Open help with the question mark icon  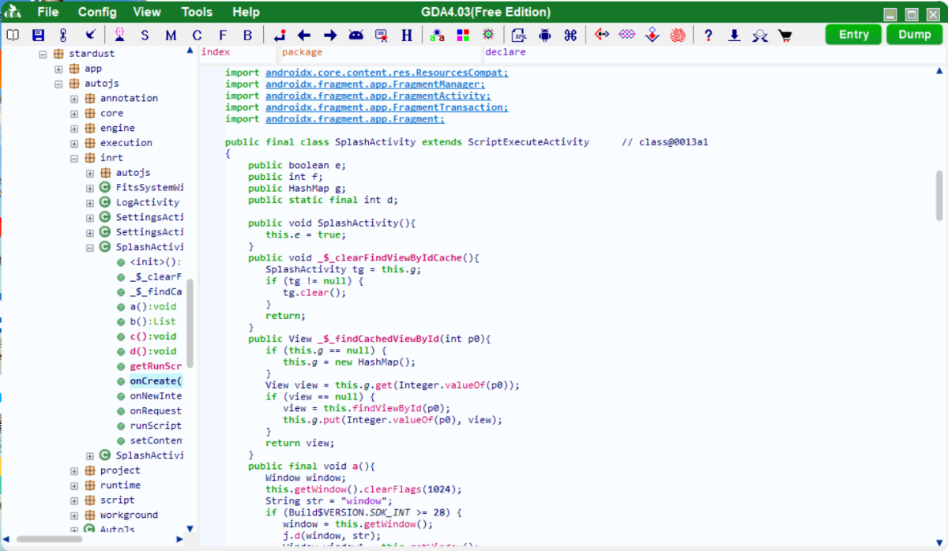point(709,35)
